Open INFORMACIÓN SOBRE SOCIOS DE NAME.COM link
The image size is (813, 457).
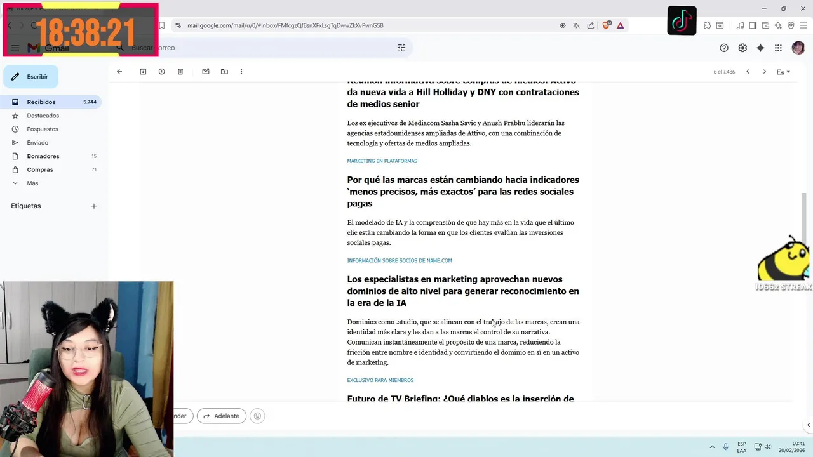point(400,261)
